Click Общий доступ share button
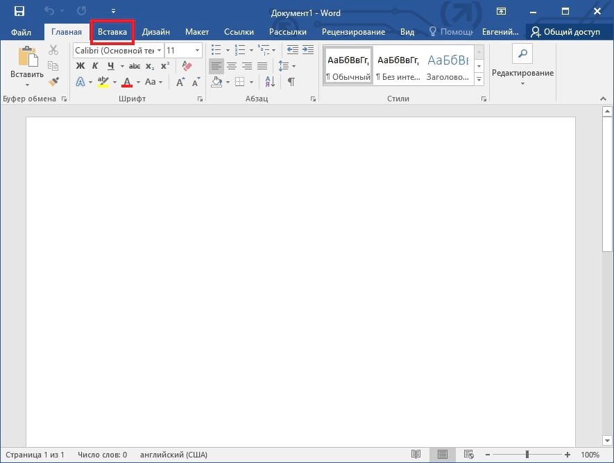This screenshot has width=614, height=463. pos(565,32)
